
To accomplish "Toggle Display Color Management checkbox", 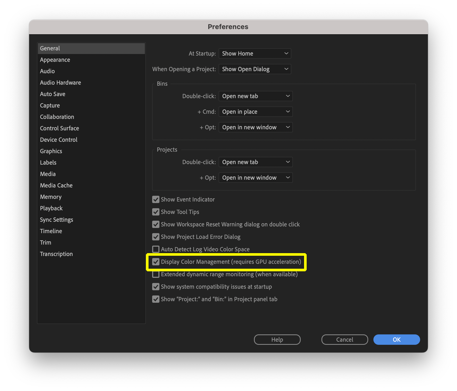I will pos(156,262).
